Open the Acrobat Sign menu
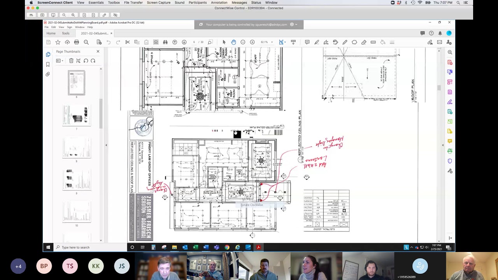The image size is (498, 280). click(70, 27)
